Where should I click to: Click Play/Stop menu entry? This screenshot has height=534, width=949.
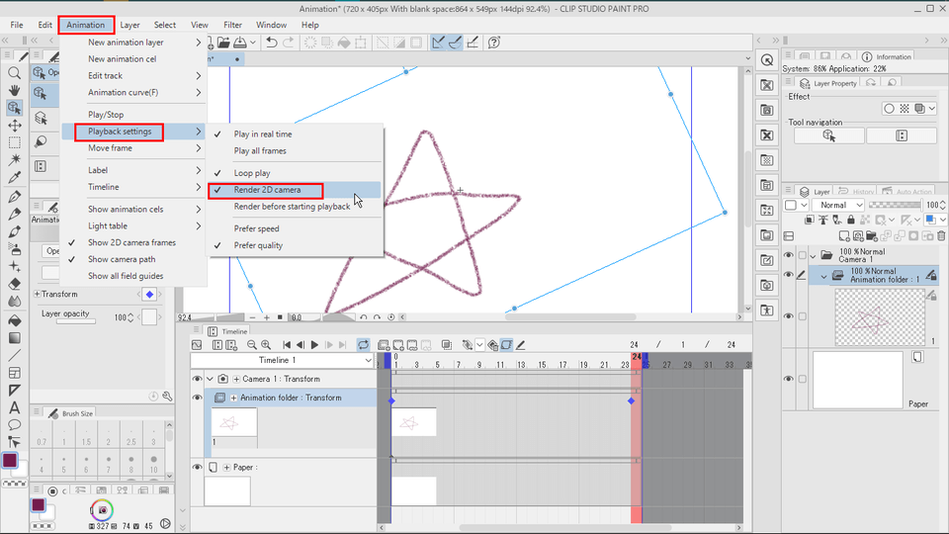pyautogui.click(x=134, y=115)
